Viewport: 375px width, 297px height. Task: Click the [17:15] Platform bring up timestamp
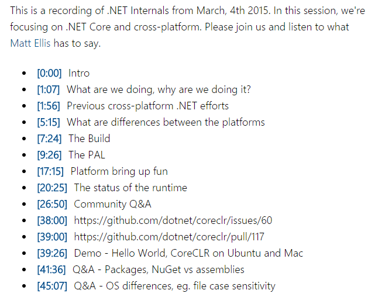click(x=50, y=171)
